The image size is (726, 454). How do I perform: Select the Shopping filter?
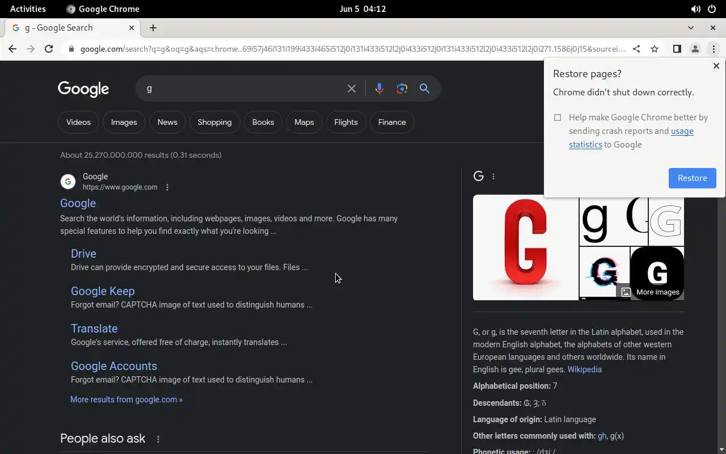pos(214,122)
